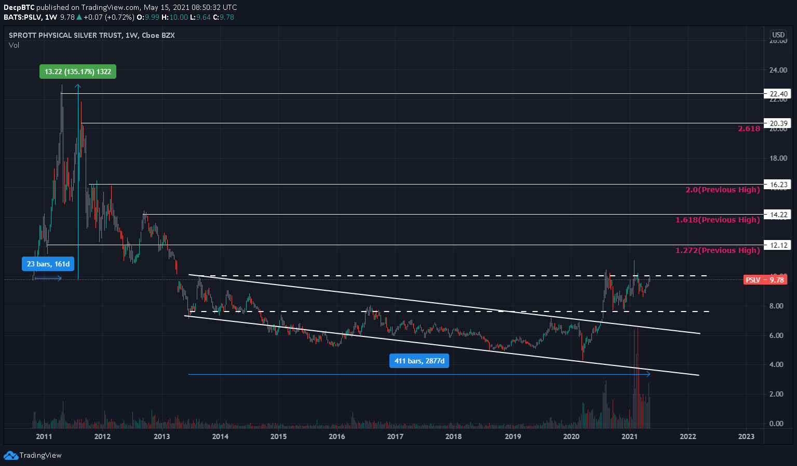Image resolution: width=797 pixels, height=466 pixels.
Task: Click the 4.00 price axis tick
Action: click(776, 364)
